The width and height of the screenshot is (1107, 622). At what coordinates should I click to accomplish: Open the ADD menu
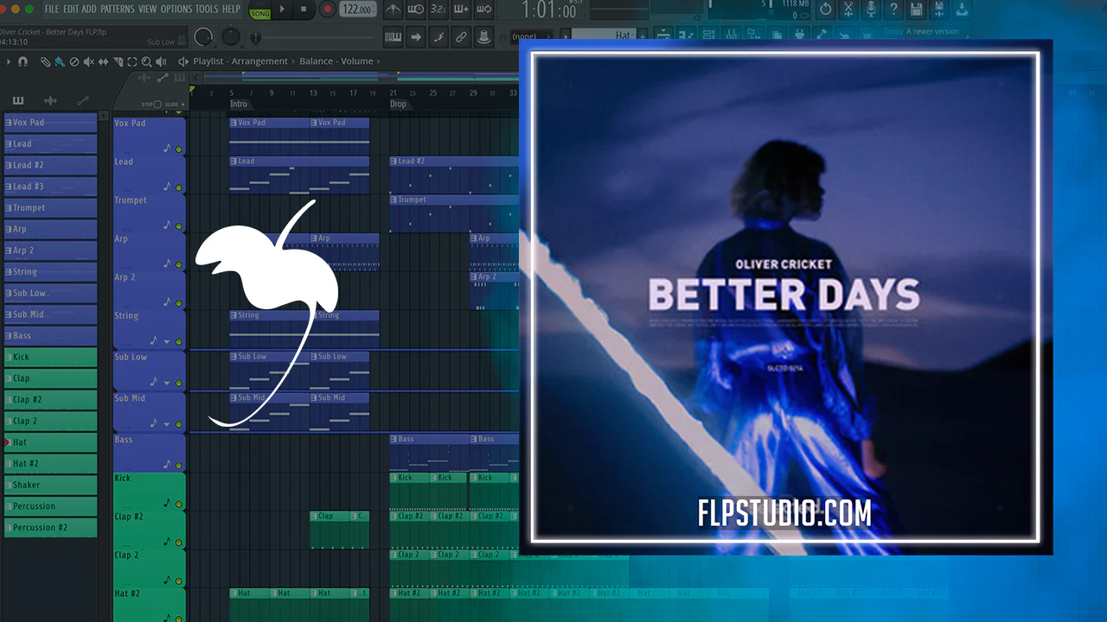(89, 10)
